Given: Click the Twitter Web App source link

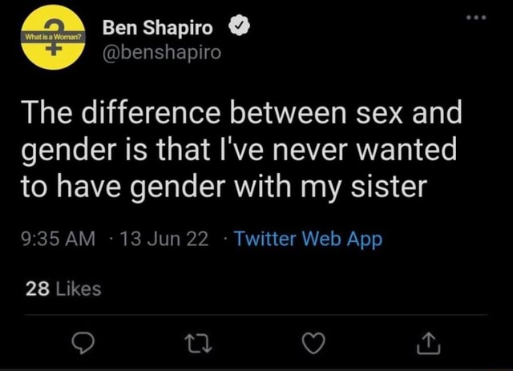Looking at the screenshot, I should [308, 239].
